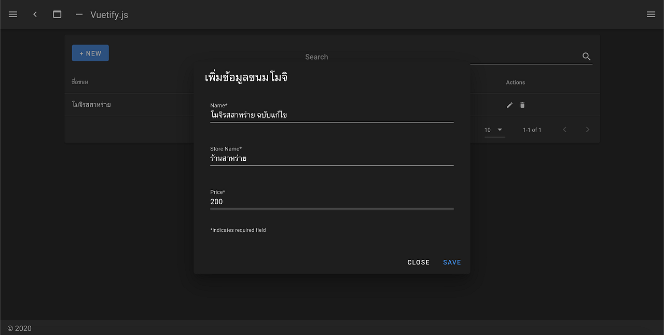Open the rows-per-page dropdown showing 10
The width and height of the screenshot is (664, 335).
pyautogui.click(x=493, y=130)
